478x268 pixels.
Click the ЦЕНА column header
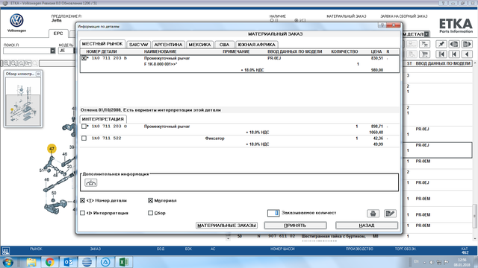tap(376, 51)
